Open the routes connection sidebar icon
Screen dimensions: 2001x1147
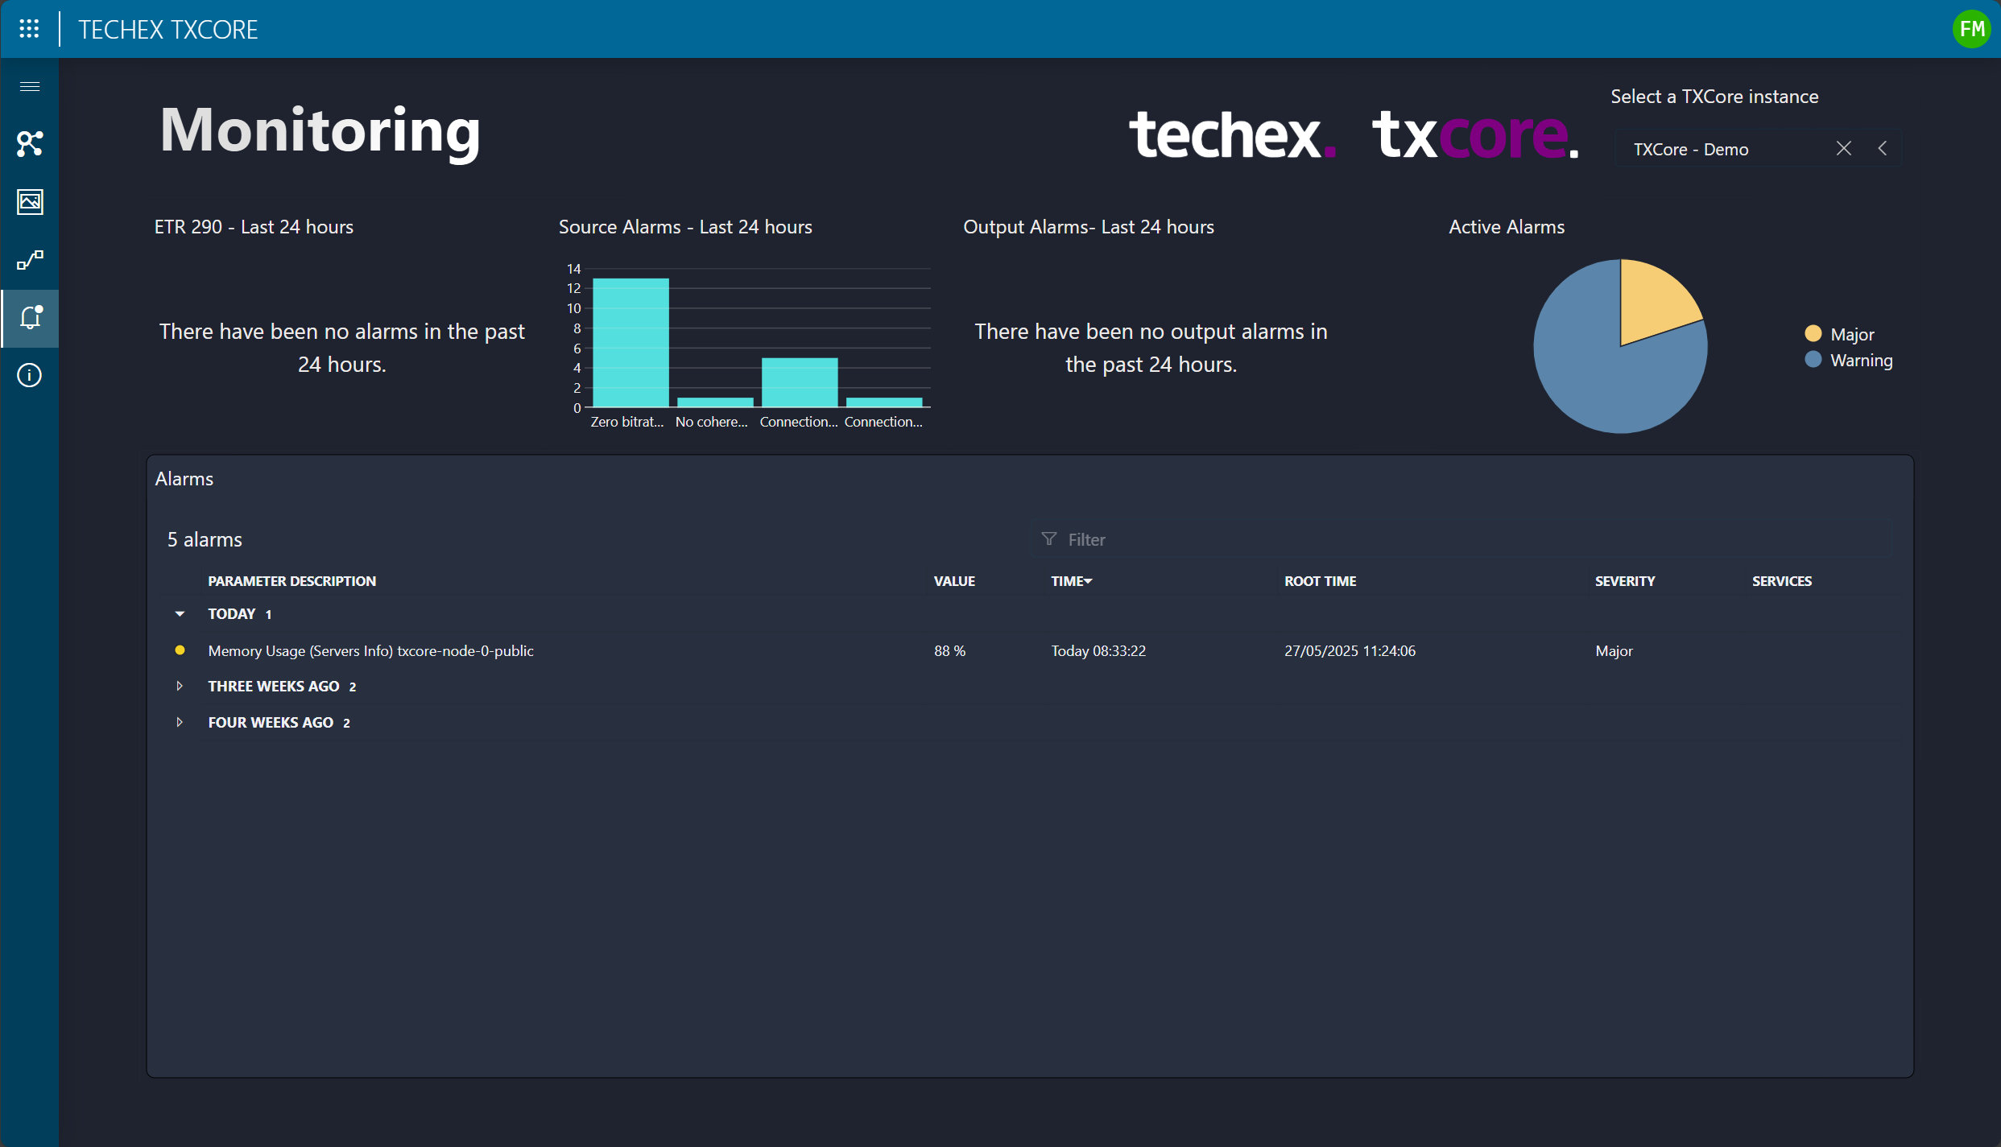[30, 259]
